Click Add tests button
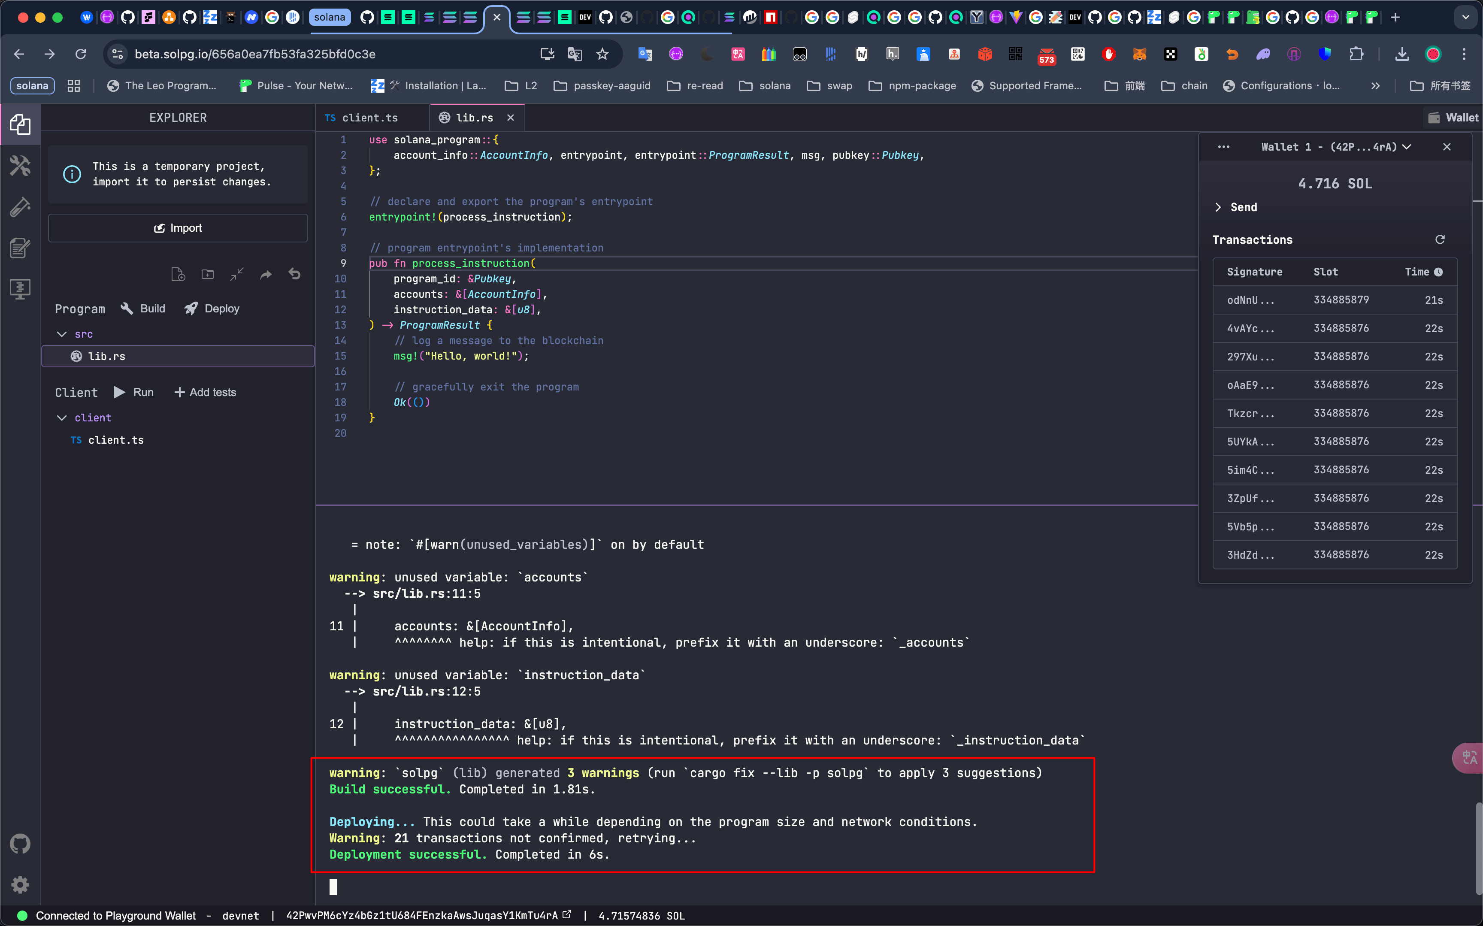The width and height of the screenshot is (1483, 926). click(205, 392)
